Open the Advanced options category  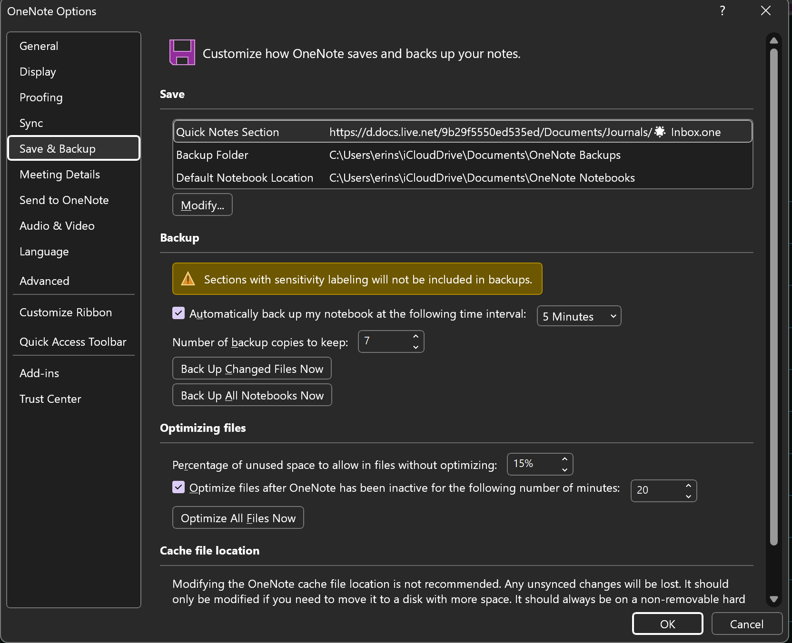pos(44,281)
